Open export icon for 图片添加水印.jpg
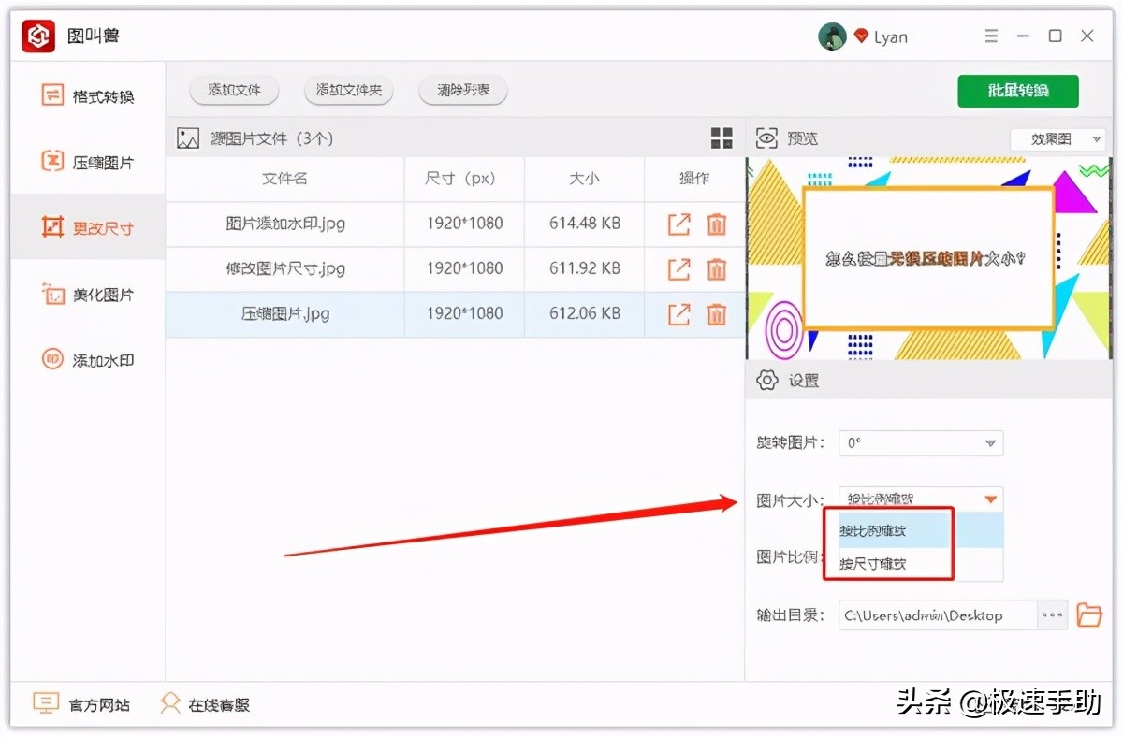1123x737 pixels. point(678,224)
